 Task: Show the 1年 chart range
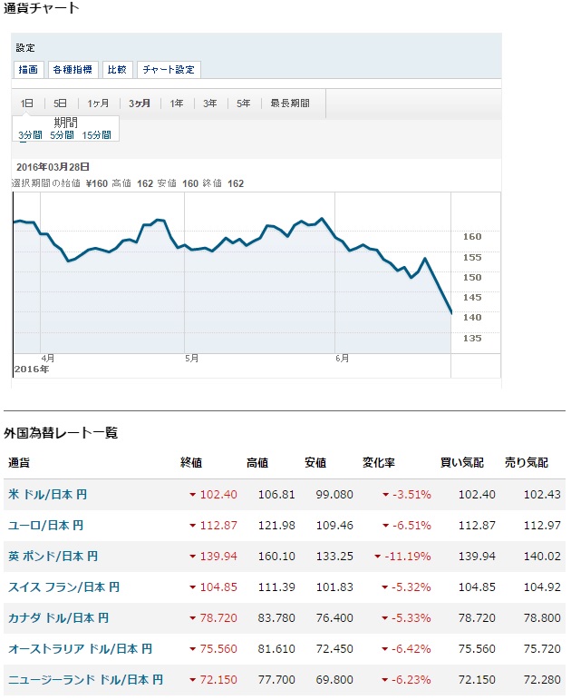click(x=176, y=104)
